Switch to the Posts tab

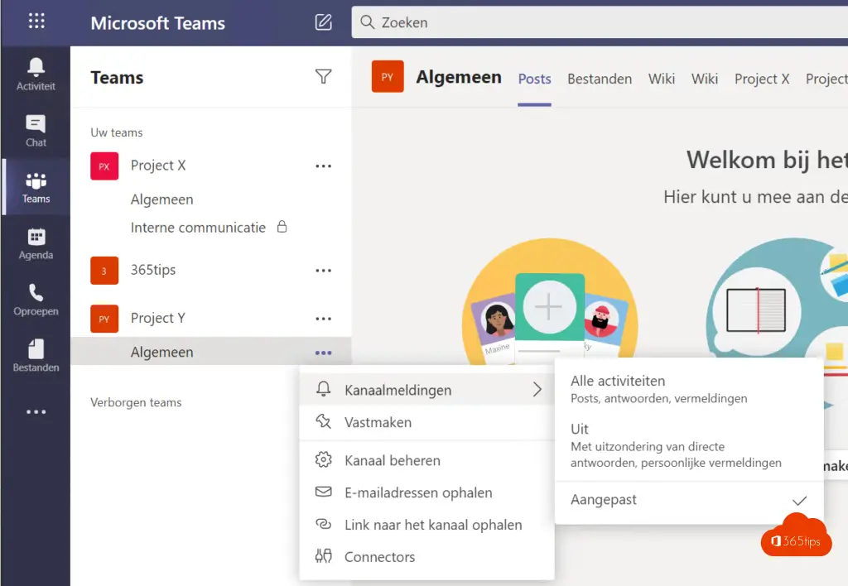[534, 79]
